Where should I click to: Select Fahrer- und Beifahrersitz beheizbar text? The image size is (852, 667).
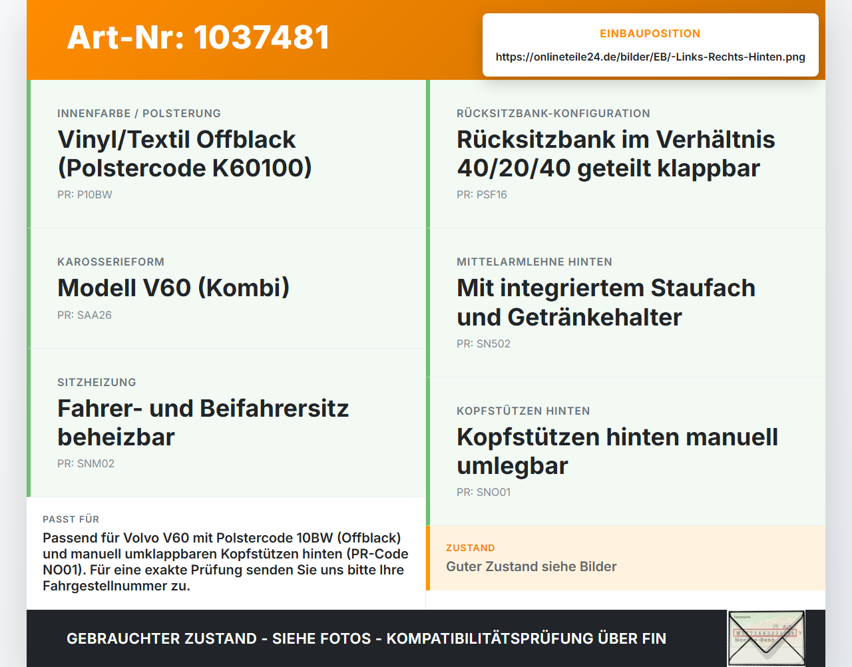(x=203, y=423)
